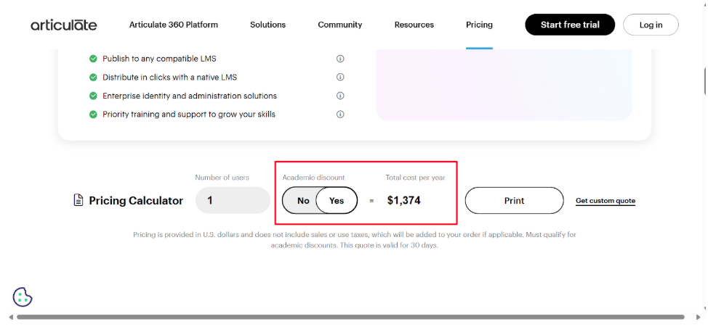Click the cookie preferences icon

(23, 297)
